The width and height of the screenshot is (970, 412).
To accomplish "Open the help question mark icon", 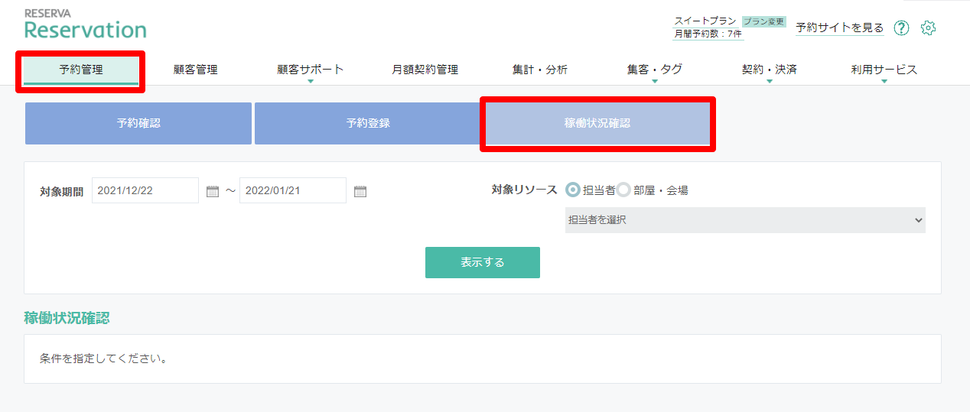I will point(901,28).
